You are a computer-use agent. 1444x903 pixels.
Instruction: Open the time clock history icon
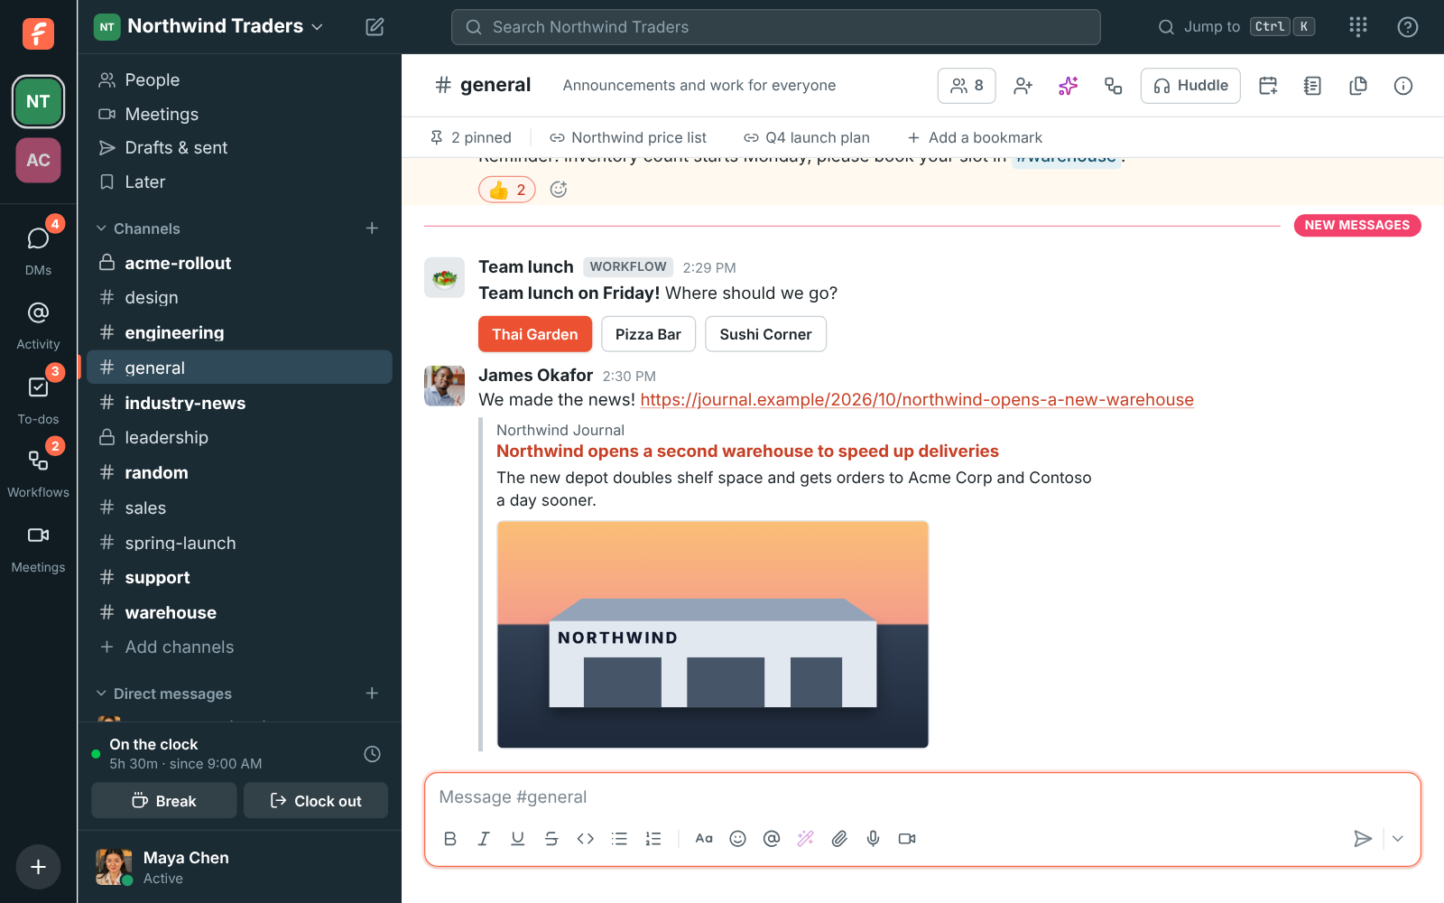pos(372,754)
